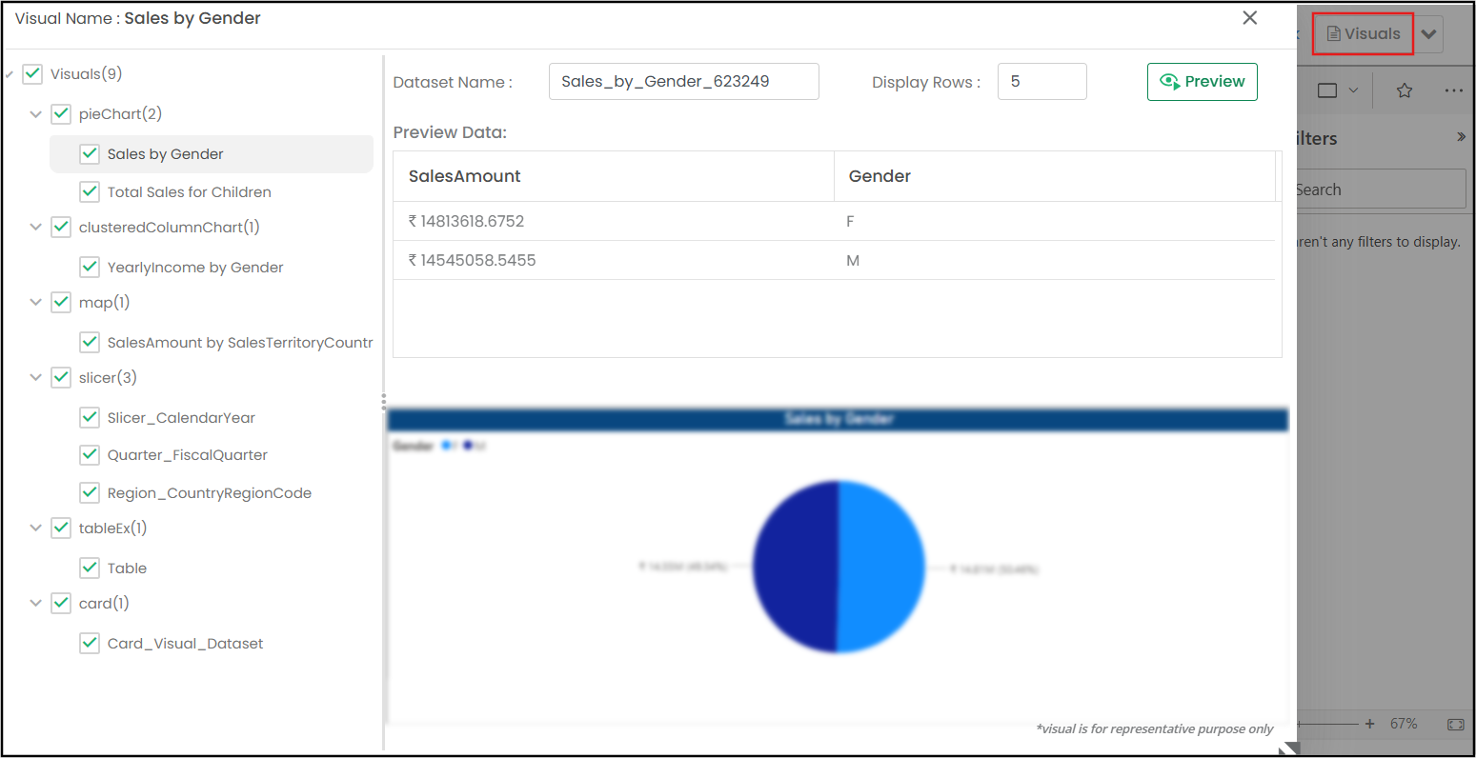
Task: Collapse the tableEx(1) tree node
Action: click(x=36, y=529)
